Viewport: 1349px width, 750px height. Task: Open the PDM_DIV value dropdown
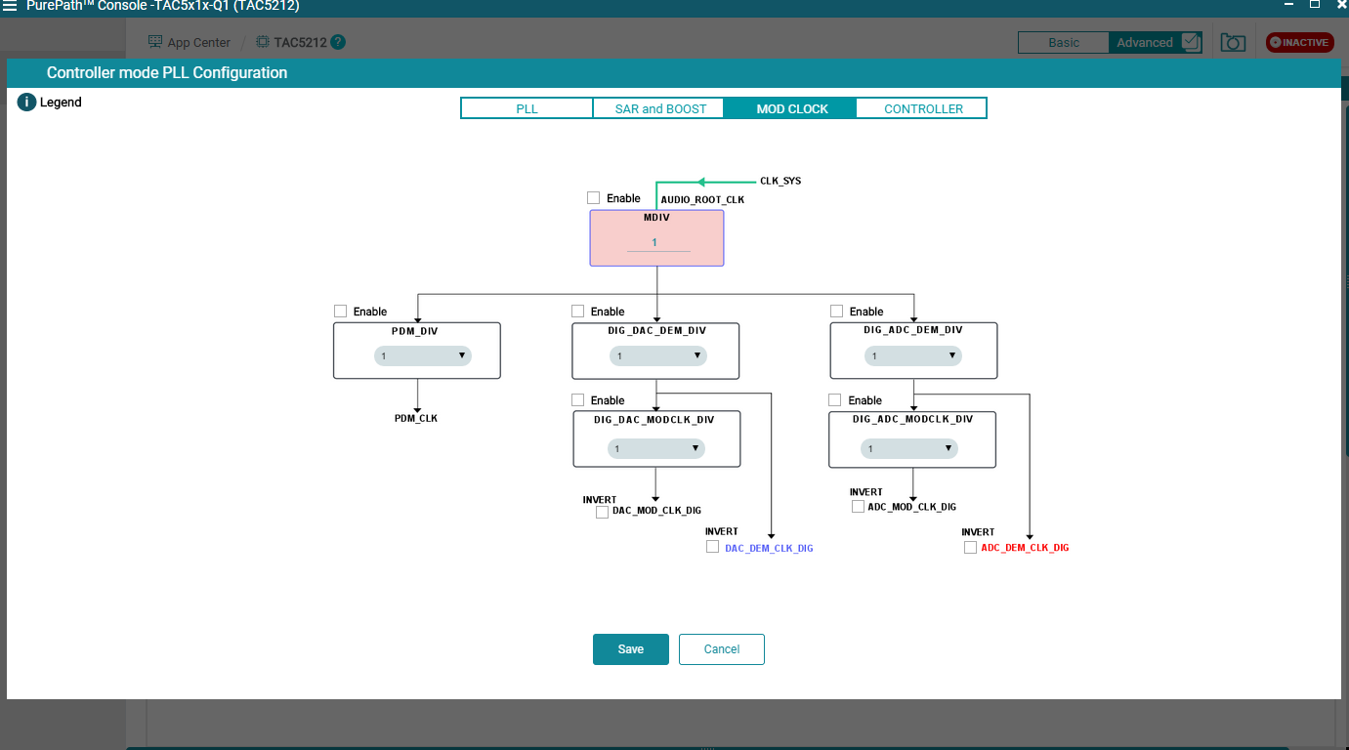(x=423, y=356)
